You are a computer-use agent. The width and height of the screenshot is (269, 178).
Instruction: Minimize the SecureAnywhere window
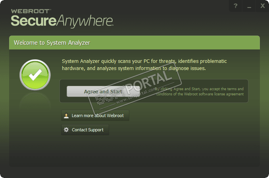click(249, 6)
